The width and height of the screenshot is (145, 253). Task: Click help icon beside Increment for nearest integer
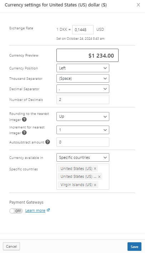(x=24, y=133)
